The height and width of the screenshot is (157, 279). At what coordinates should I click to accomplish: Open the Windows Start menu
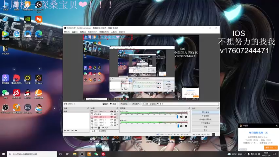click(3, 154)
